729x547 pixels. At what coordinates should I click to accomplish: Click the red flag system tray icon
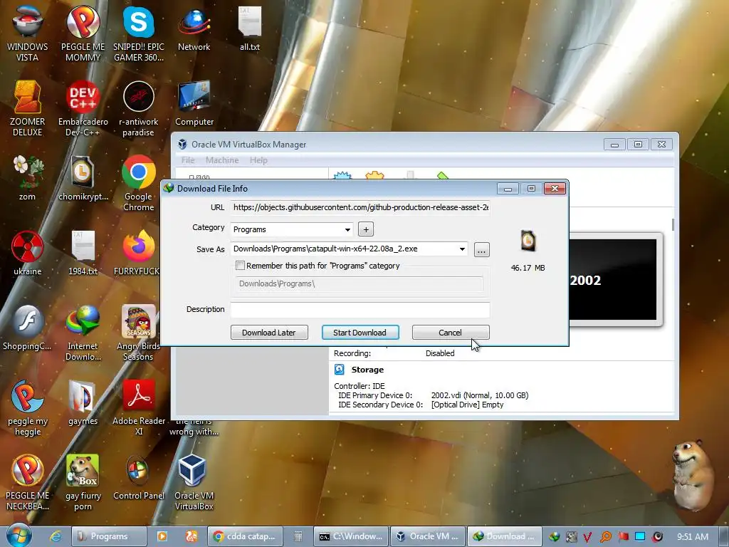coord(623,536)
